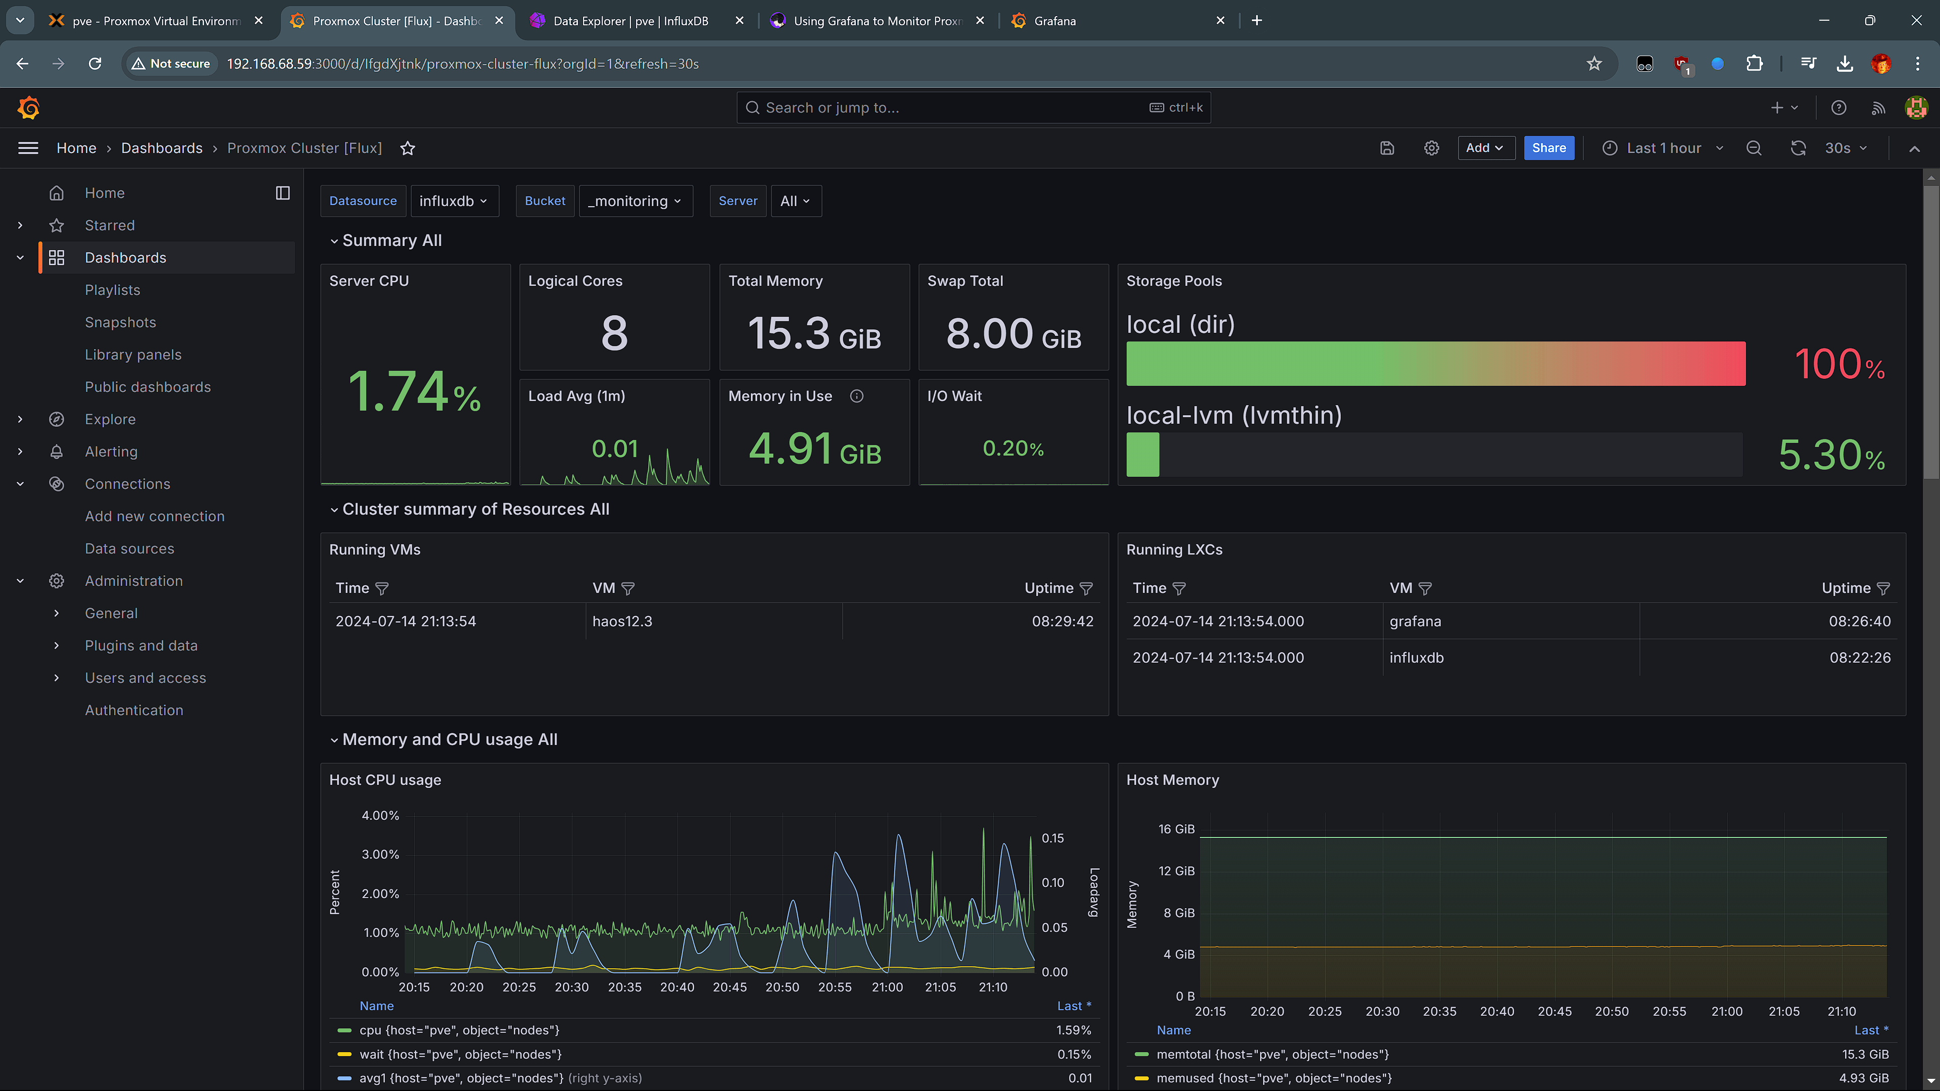Open browser extensions puzzle icon
The width and height of the screenshot is (1940, 1091).
click(x=1754, y=64)
